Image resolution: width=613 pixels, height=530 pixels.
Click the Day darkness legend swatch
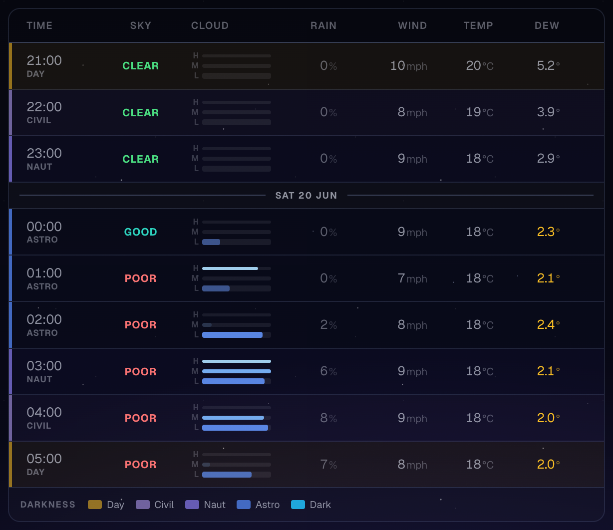(94, 505)
